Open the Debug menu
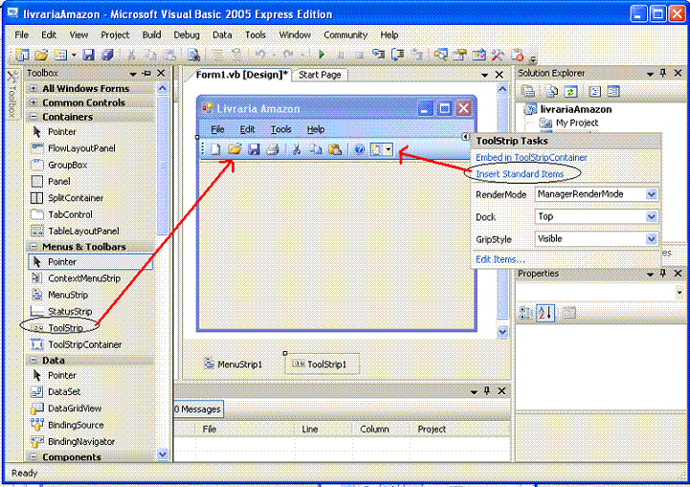This screenshot has width=690, height=487. click(187, 34)
